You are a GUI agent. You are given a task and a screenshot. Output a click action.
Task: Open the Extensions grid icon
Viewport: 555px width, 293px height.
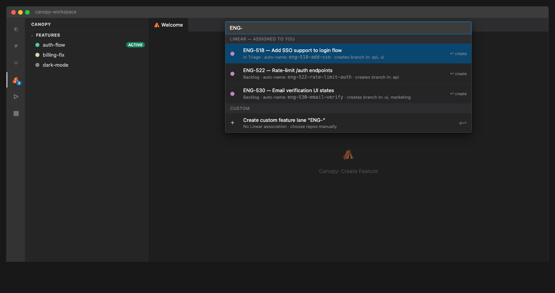[15, 113]
